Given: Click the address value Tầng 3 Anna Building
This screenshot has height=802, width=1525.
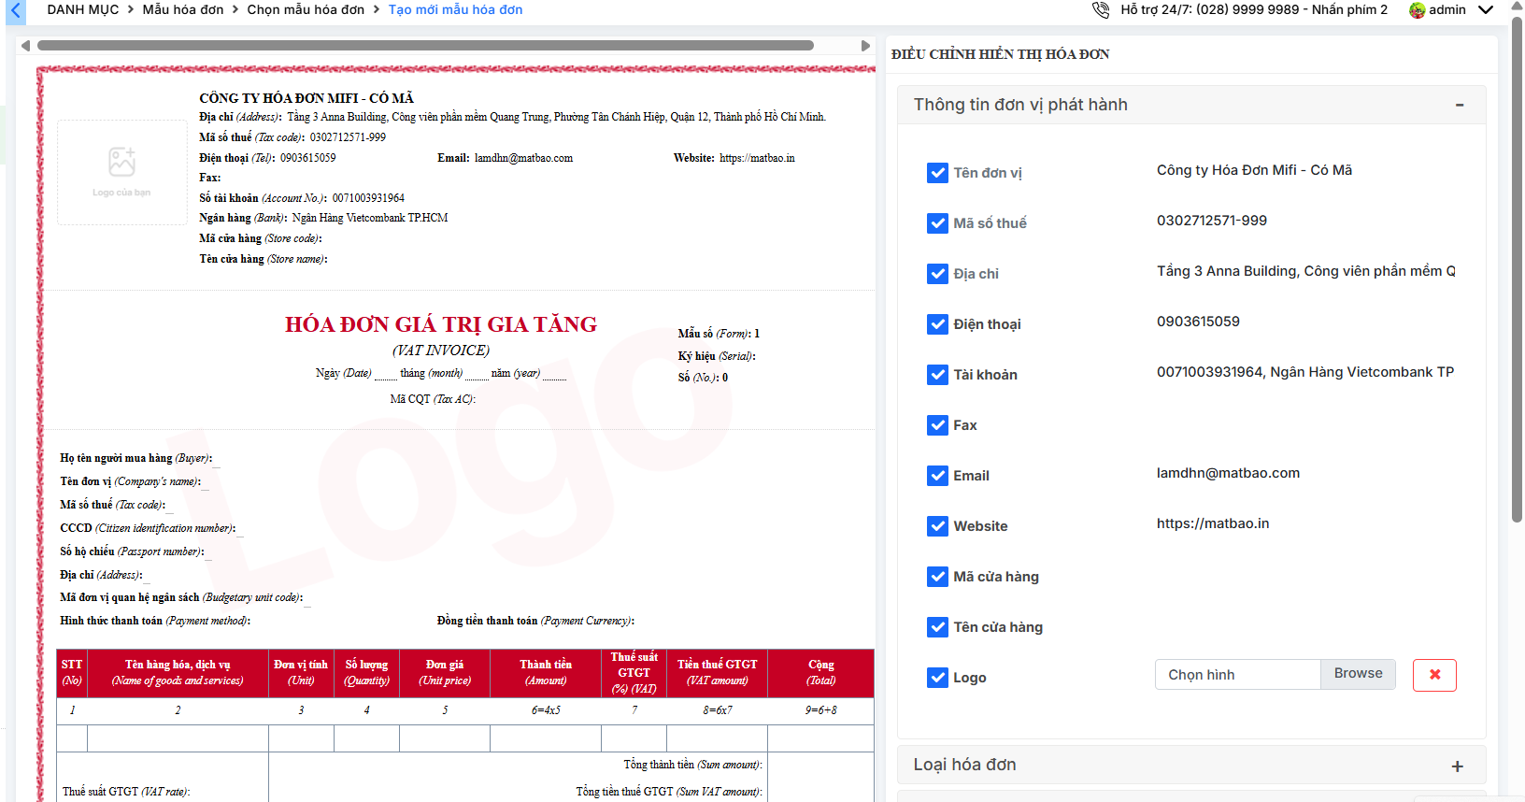Looking at the screenshot, I should pyautogui.click(x=1306, y=271).
